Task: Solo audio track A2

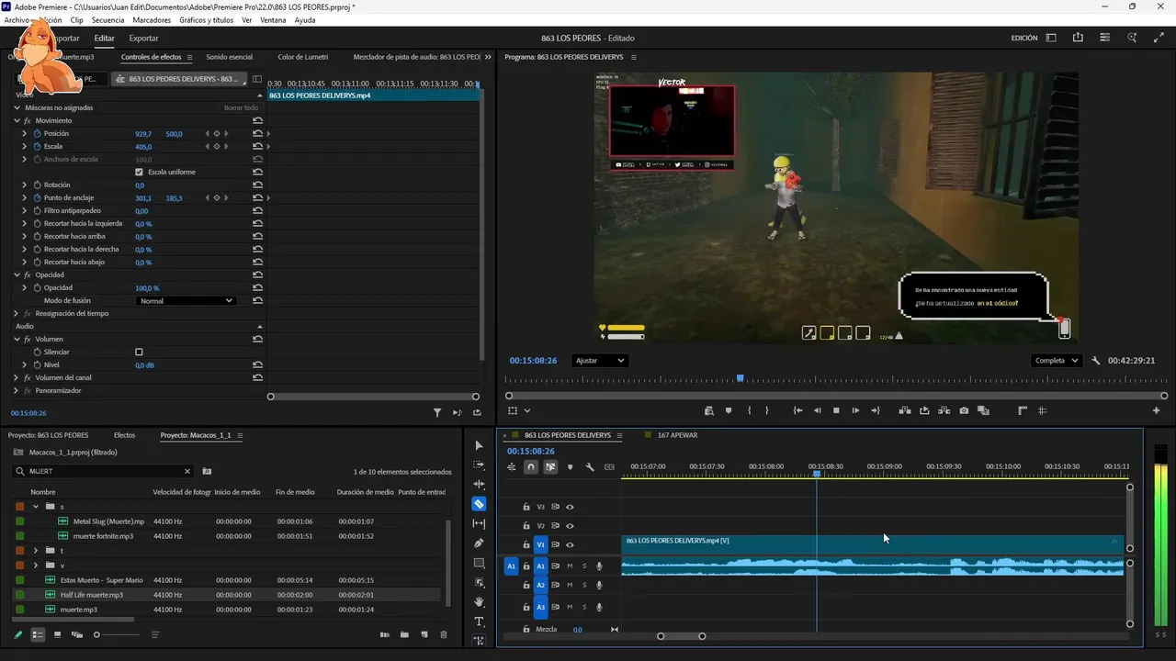Action: (x=584, y=586)
